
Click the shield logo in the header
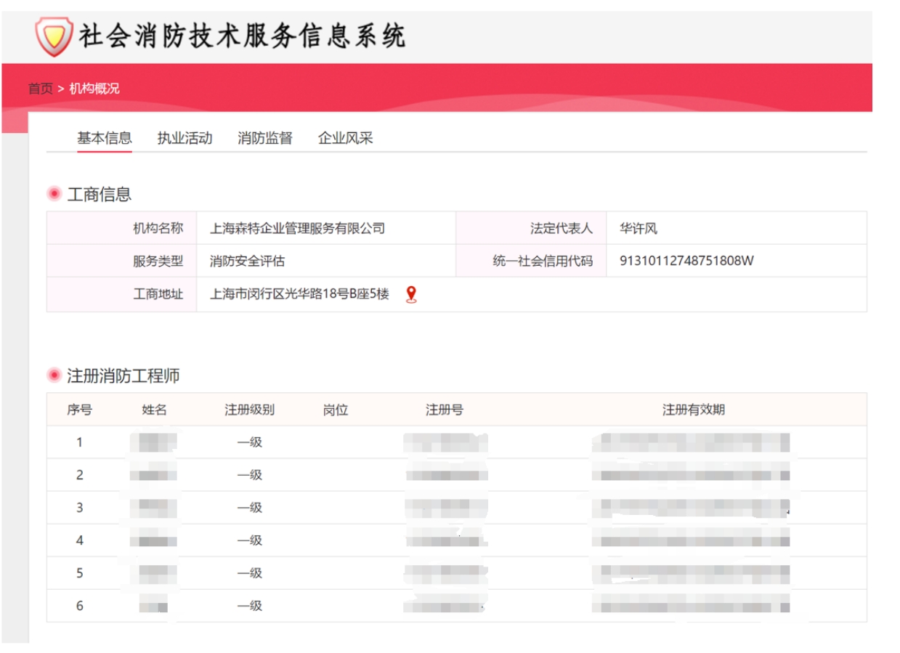coord(54,36)
